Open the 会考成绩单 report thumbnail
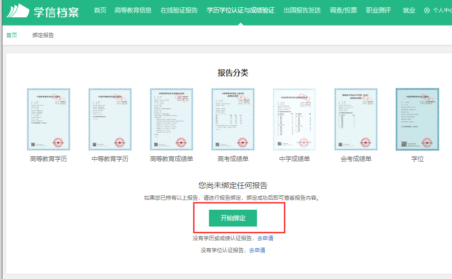The image size is (452, 279). point(356,119)
